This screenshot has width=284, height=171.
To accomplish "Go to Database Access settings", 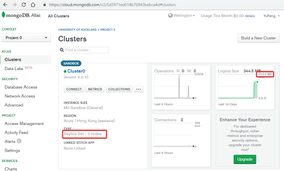I will tap(21, 87).
